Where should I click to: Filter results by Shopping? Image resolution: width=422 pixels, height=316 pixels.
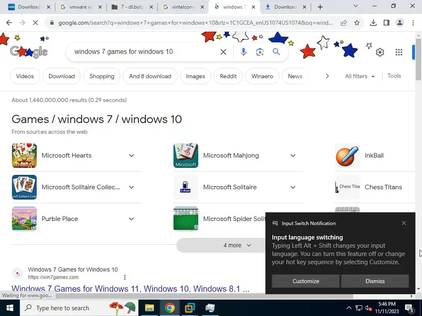pyautogui.click(x=102, y=76)
